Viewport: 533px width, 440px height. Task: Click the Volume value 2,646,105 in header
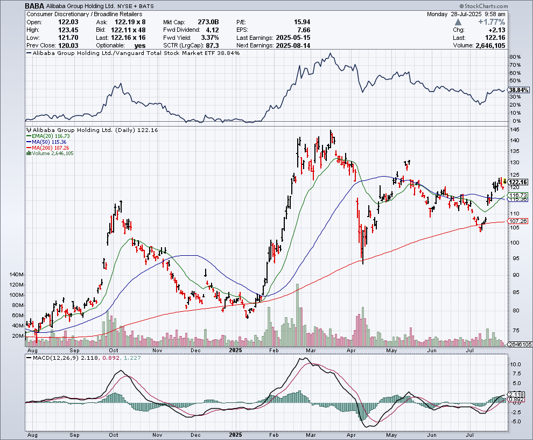pyautogui.click(x=490, y=46)
